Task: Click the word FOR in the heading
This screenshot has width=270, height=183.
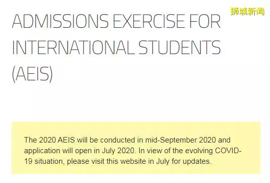Action: [x=205, y=21]
